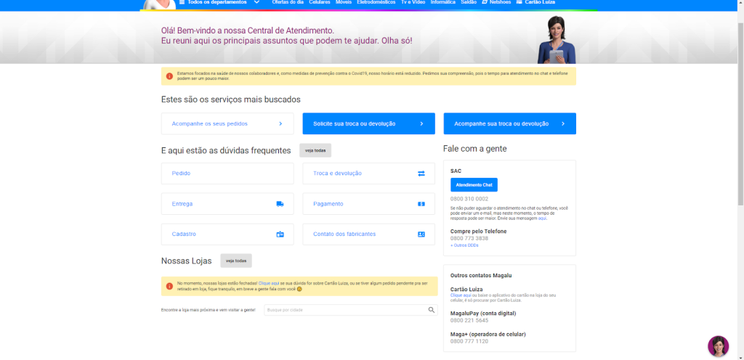The width and height of the screenshot is (744, 360).
Task: Click heading Fale com a gente
Action: tap(475, 149)
